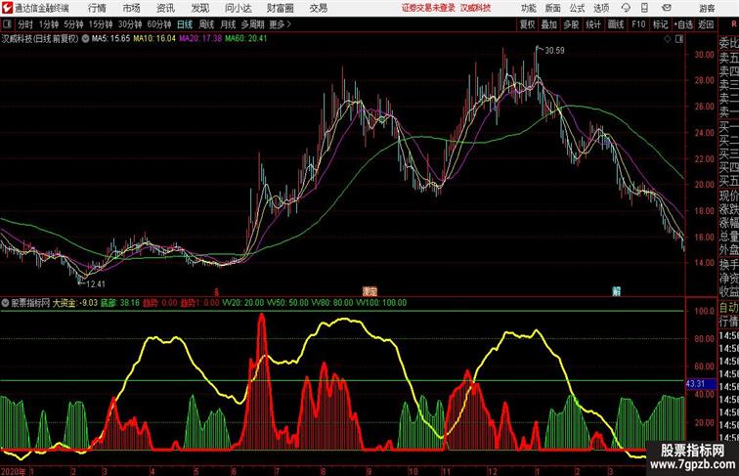Screen dimensions: 739x476
Task: Click the W20: 20.00 indicator value
Action: pos(243,303)
